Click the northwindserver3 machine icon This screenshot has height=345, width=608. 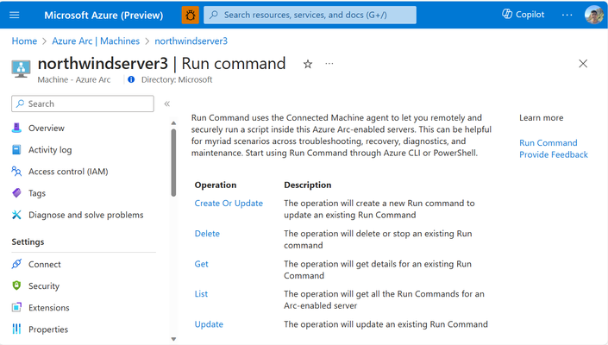click(21, 69)
